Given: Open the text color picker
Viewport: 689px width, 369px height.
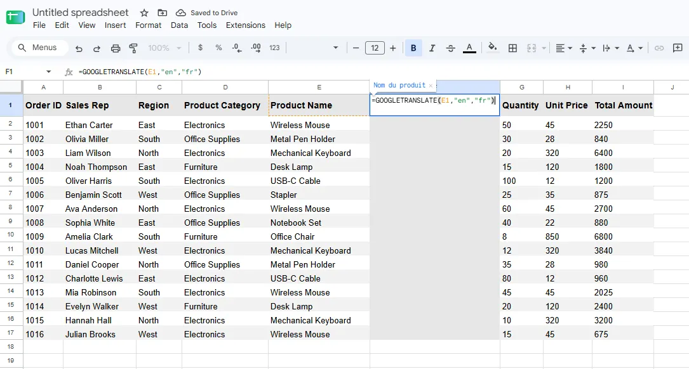Looking at the screenshot, I should [x=469, y=48].
